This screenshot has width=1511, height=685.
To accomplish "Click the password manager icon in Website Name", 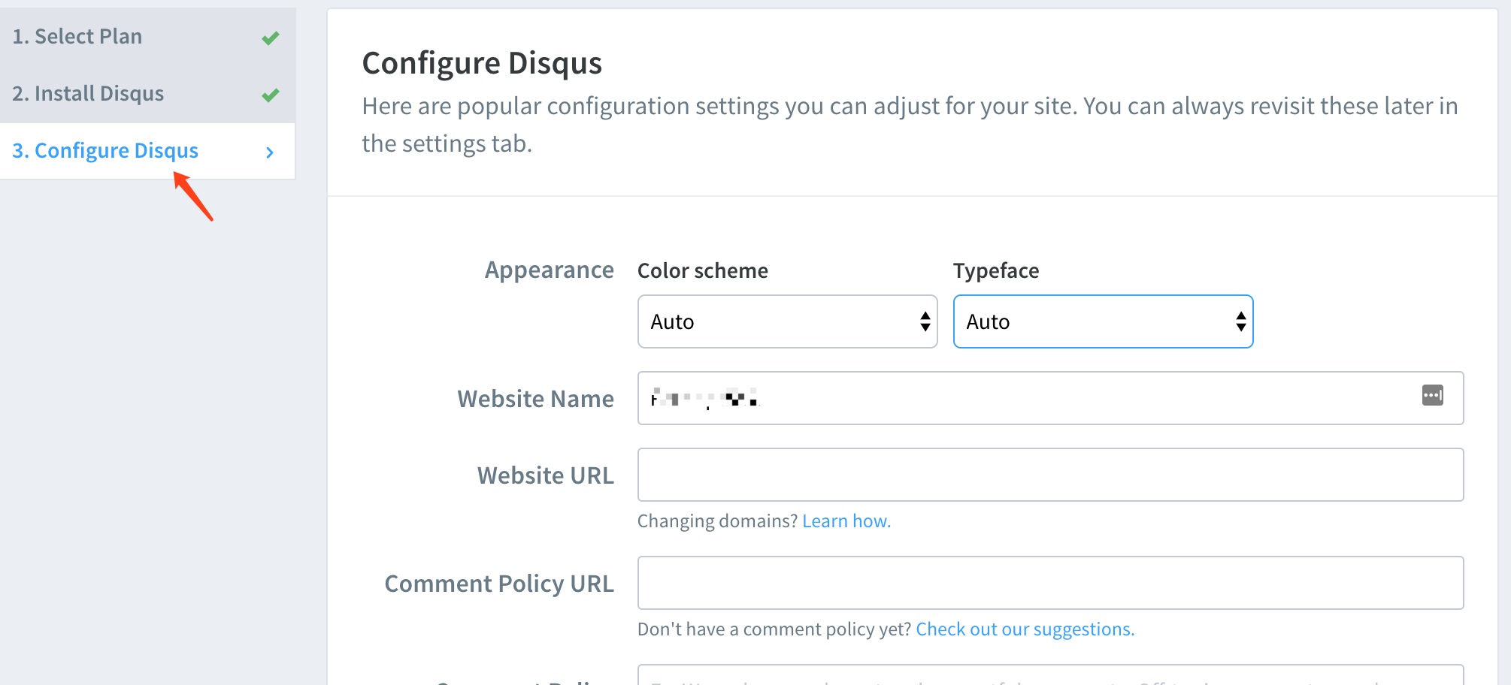I will point(1432,395).
